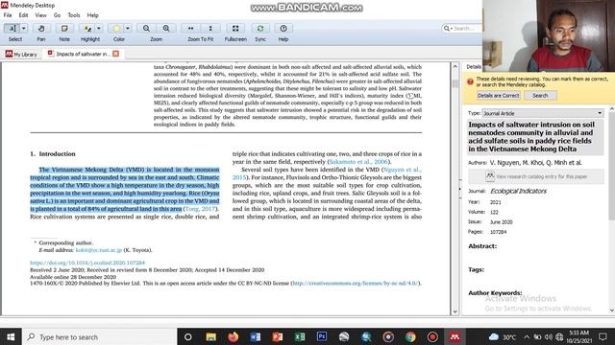Click the yellow Color swatch
Viewport: 615px width, 345px height.
[116, 29]
